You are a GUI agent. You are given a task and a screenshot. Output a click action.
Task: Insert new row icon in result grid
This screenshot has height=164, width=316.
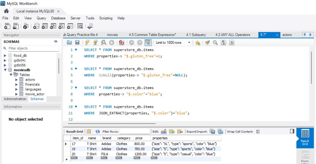coord(172,131)
